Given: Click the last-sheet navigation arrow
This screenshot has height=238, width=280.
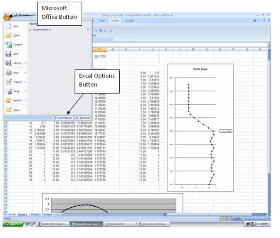Looking at the screenshot, I should pos(14,215).
